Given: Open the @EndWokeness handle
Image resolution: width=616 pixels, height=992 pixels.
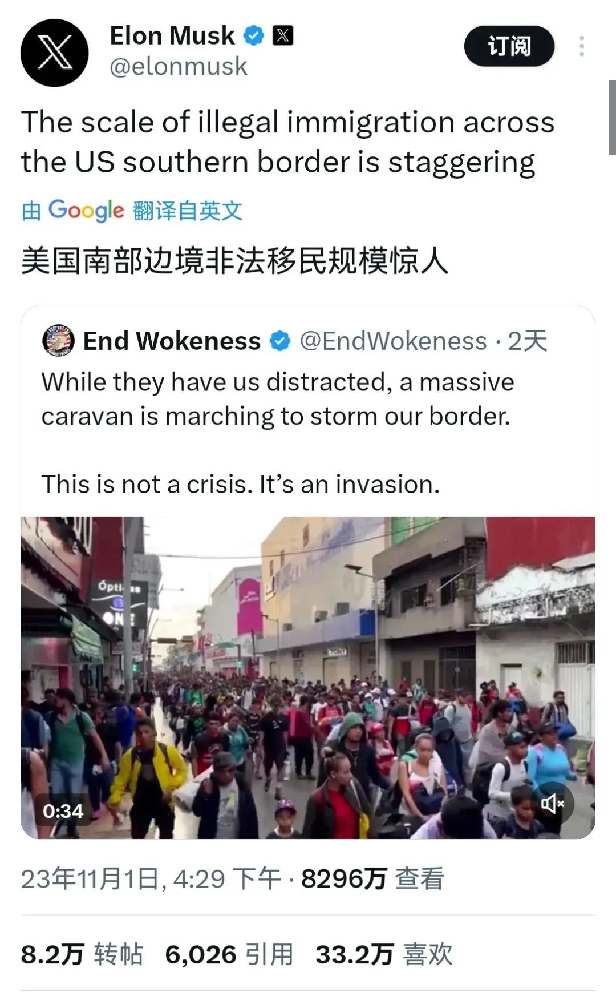Looking at the screenshot, I should [393, 341].
